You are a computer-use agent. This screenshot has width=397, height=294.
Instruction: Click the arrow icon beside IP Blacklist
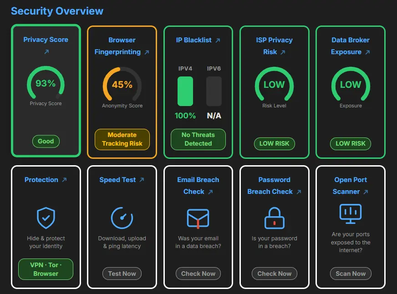[x=218, y=40]
